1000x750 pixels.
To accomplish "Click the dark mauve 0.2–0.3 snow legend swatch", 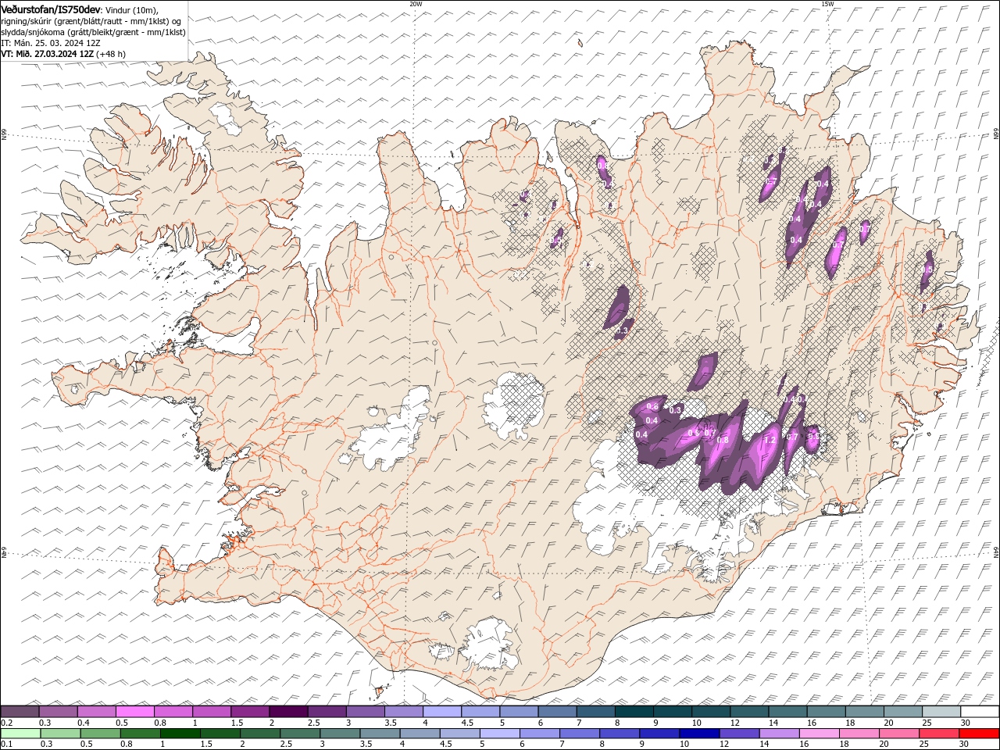I will click(20, 712).
